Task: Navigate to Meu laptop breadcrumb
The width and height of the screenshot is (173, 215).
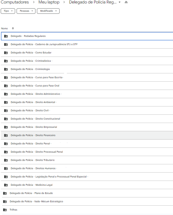Action: [x=49, y=2]
